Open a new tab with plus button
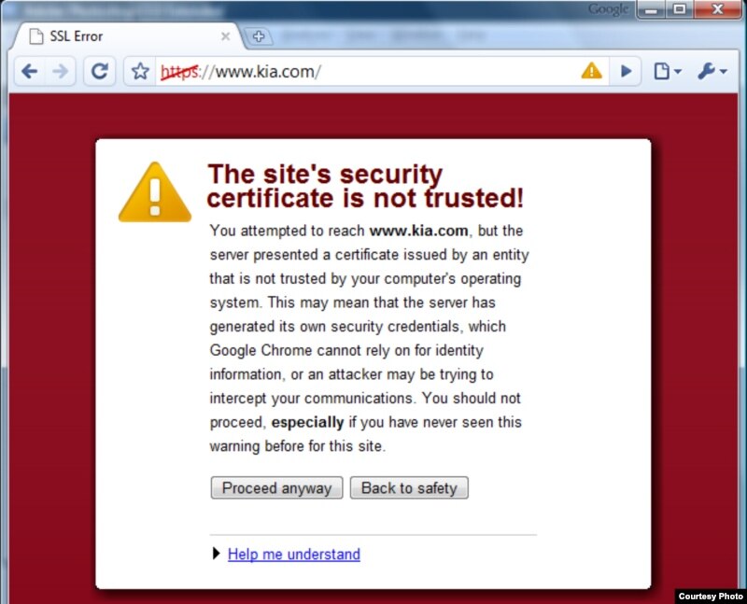The width and height of the screenshot is (747, 604). coord(259,36)
